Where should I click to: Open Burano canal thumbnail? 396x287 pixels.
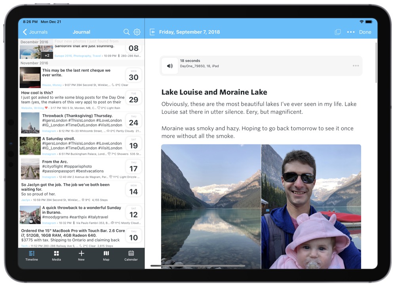pyautogui.click(x=30, y=215)
